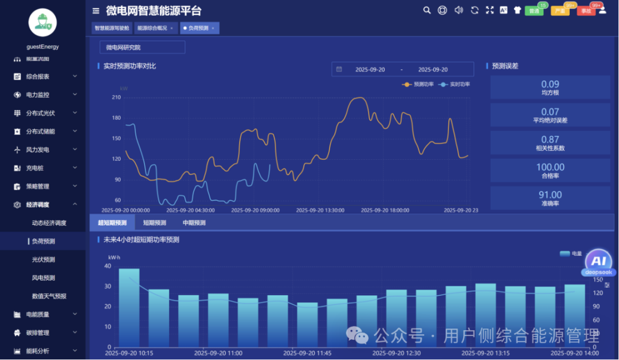The width and height of the screenshot is (619, 360).
Task: Open the AI deepseek assistant button
Action: pos(598,263)
